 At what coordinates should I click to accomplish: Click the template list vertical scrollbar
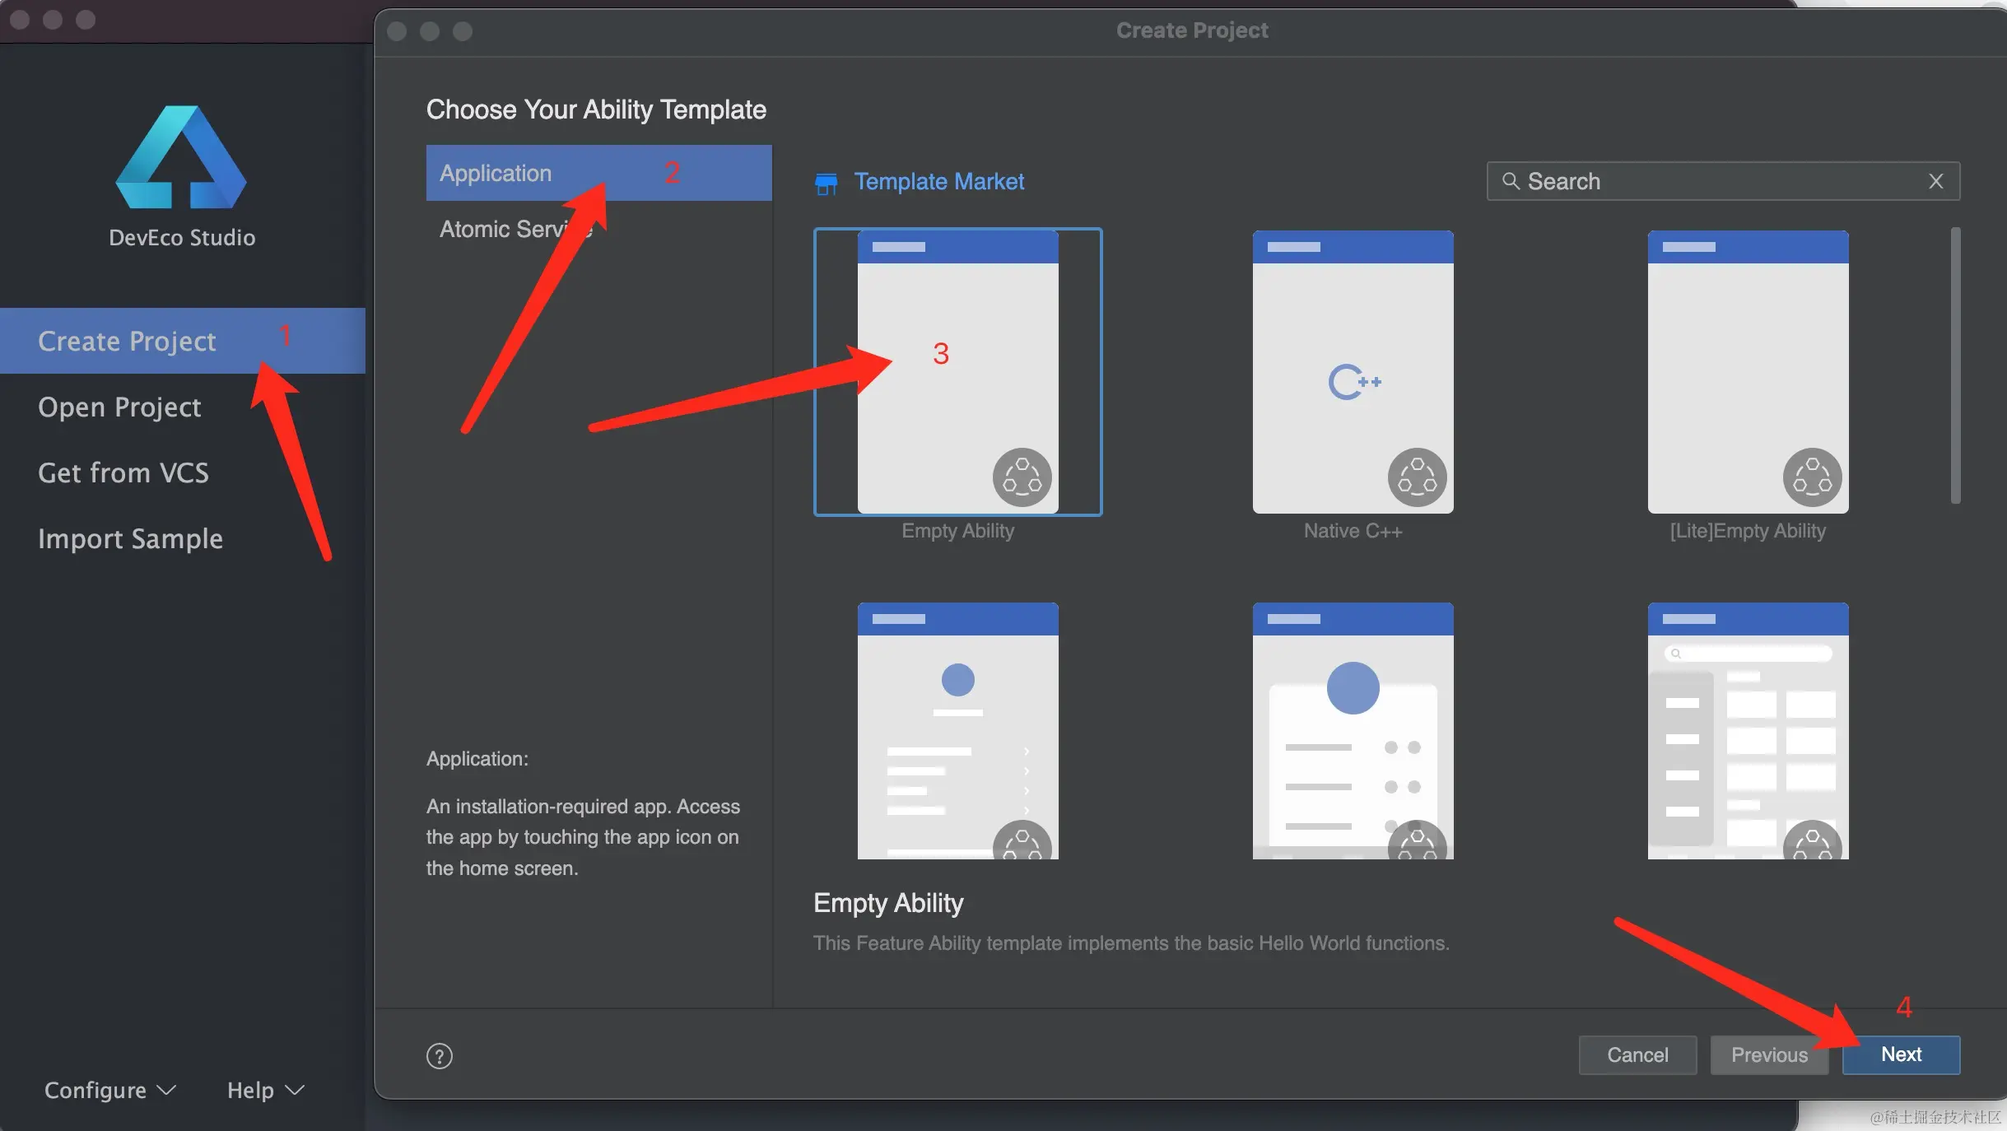[x=1955, y=366]
